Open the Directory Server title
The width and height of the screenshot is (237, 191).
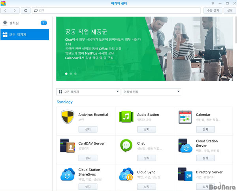click(209, 172)
